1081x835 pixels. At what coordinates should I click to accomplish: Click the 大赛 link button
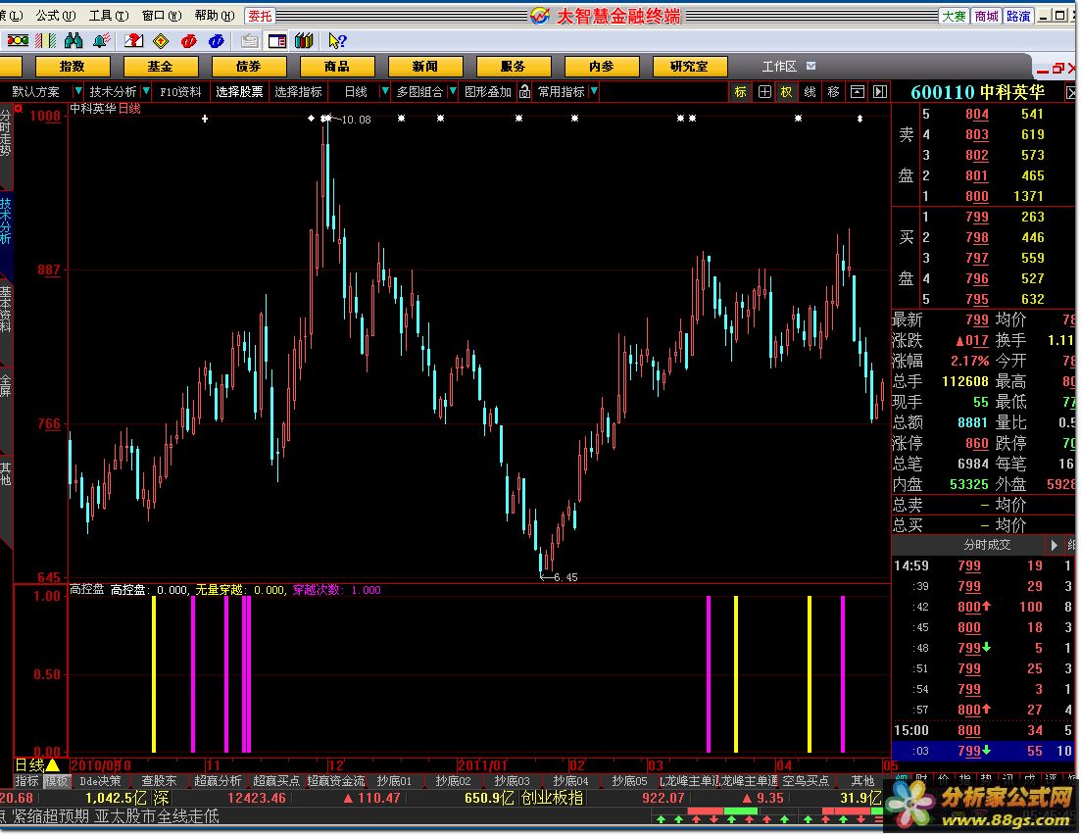coord(955,16)
